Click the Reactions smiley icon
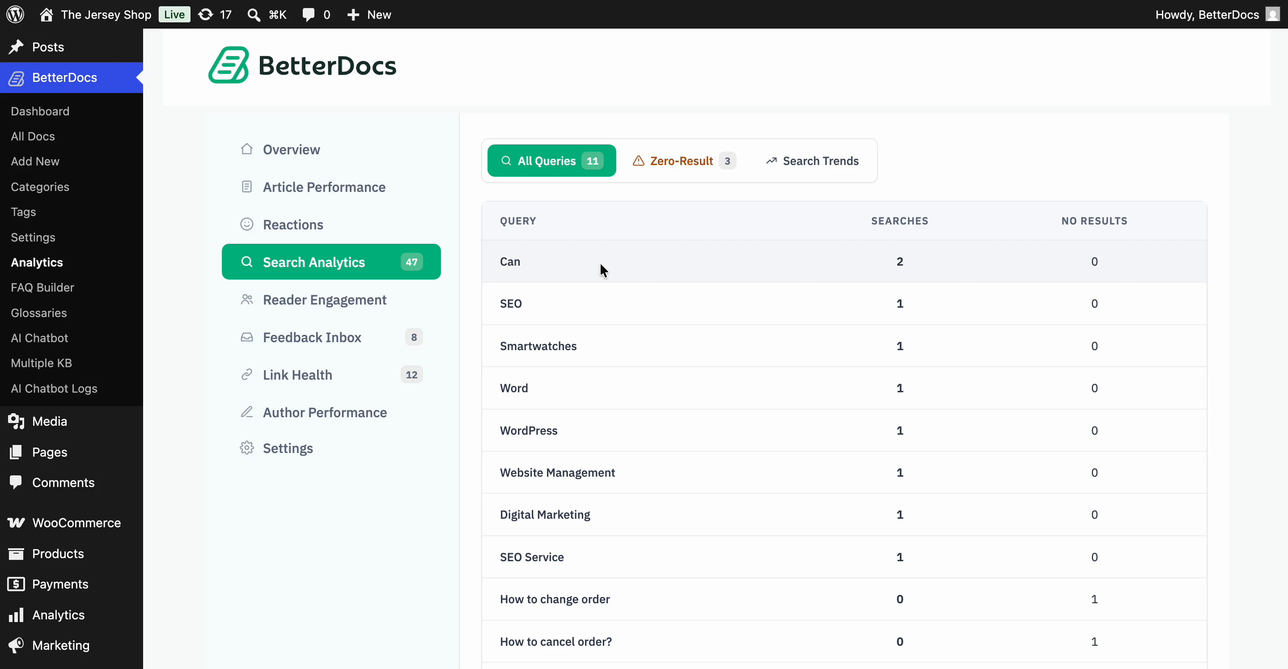Image resolution: width=1288 pixels, height=669 pixels. click(x=246, y=224)
